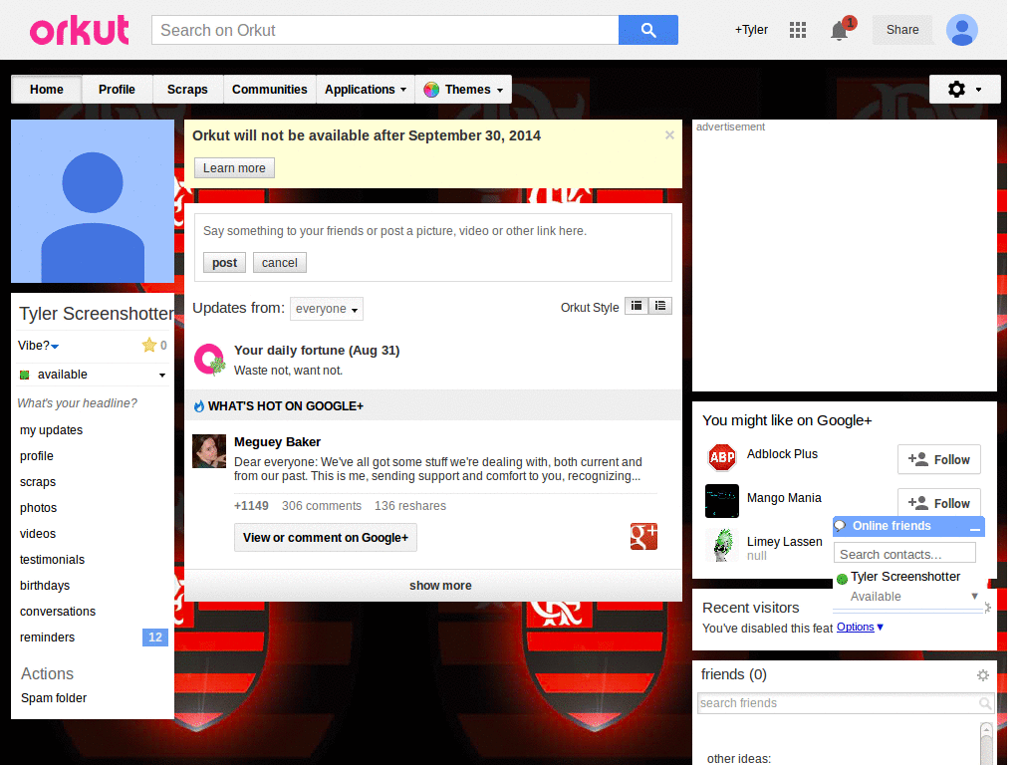The width and height of the screenshot is (1020, 765).
Task: Click the gear icon on the friends panel
Action: pos(983,674)
